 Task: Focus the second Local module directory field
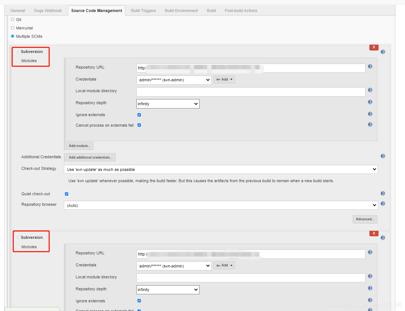251,278
